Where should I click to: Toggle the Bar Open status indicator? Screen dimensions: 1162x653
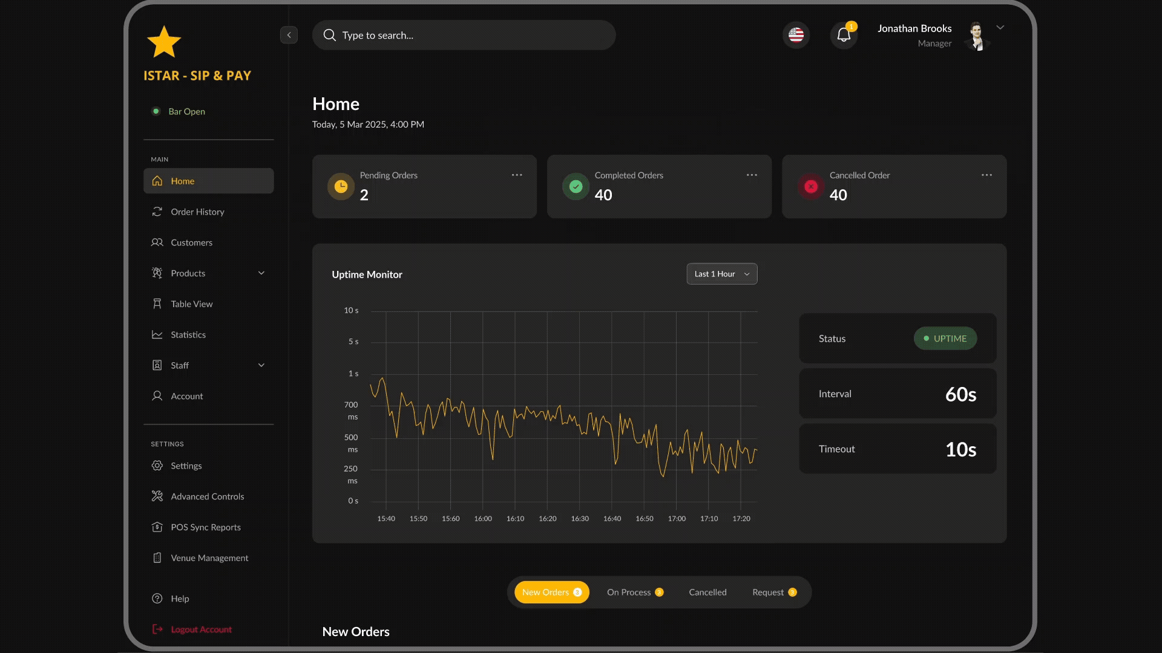[156, 111]
